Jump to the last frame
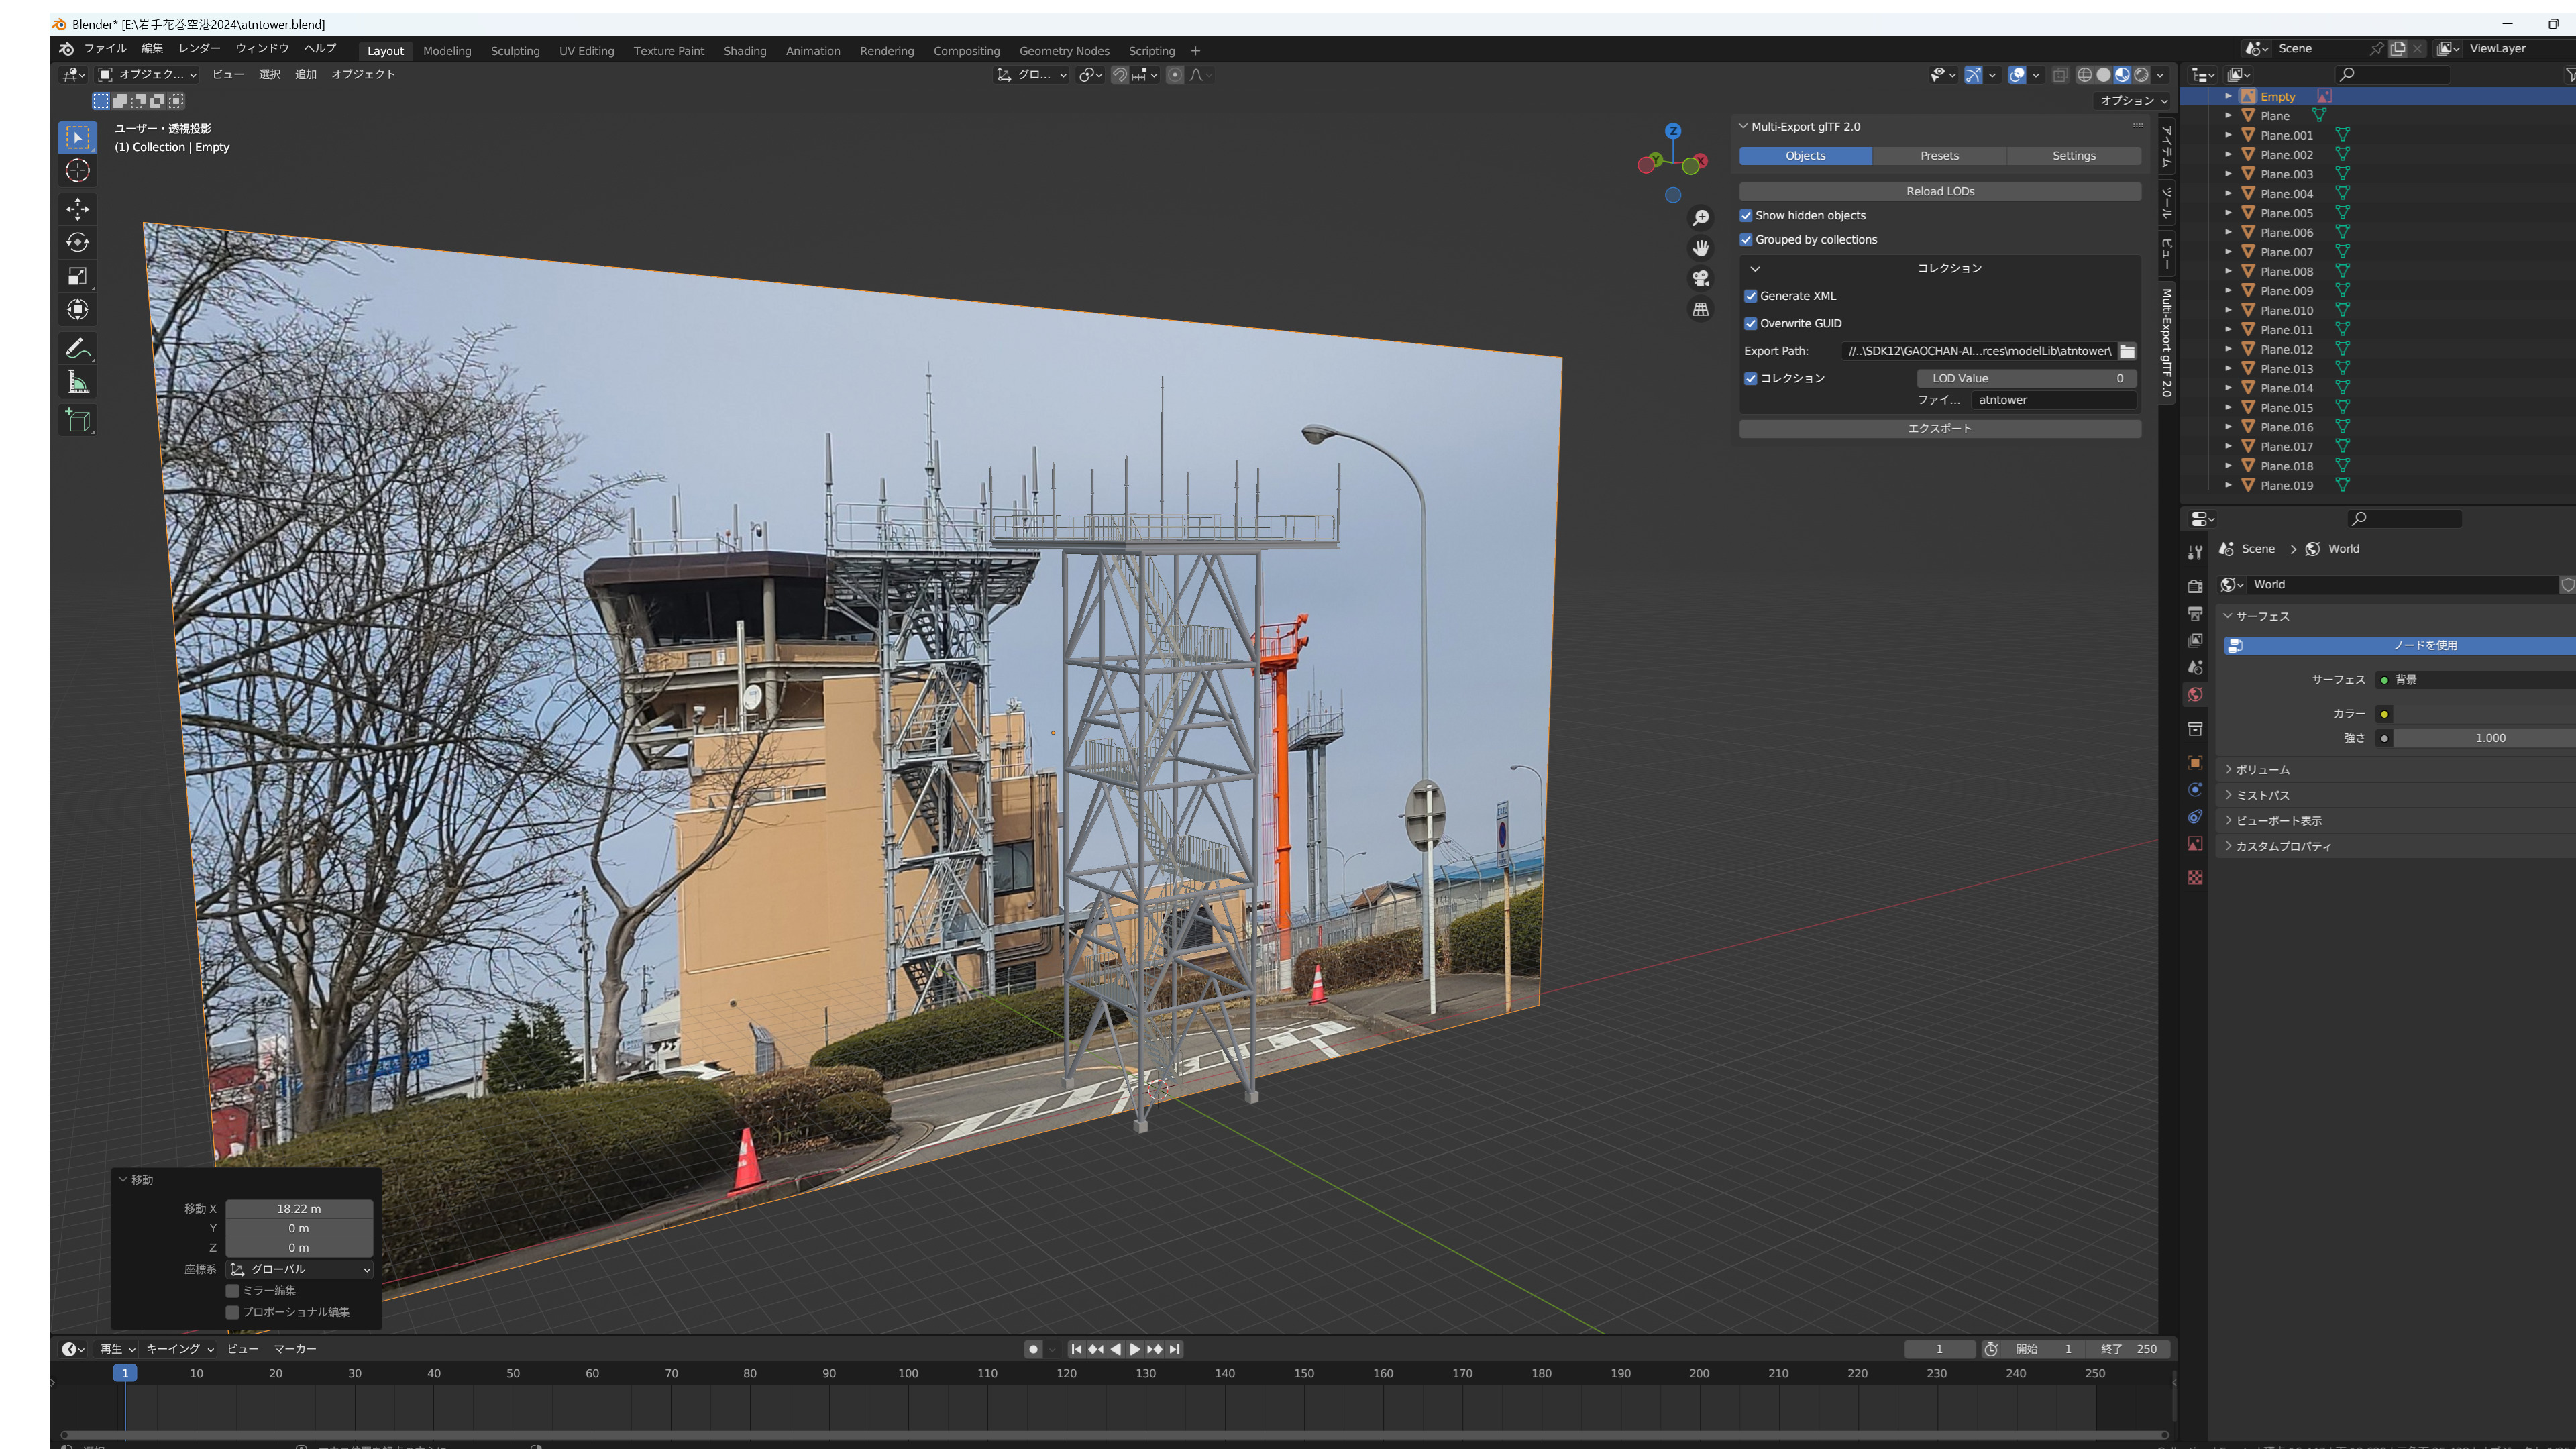 pyautogui.click(x=1175, y=1349)
